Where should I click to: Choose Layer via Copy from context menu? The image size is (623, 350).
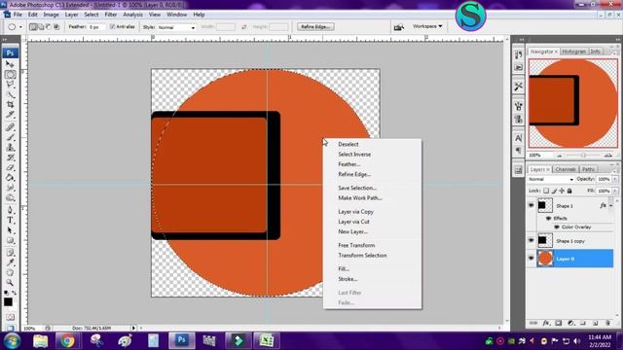pos(355,212)
